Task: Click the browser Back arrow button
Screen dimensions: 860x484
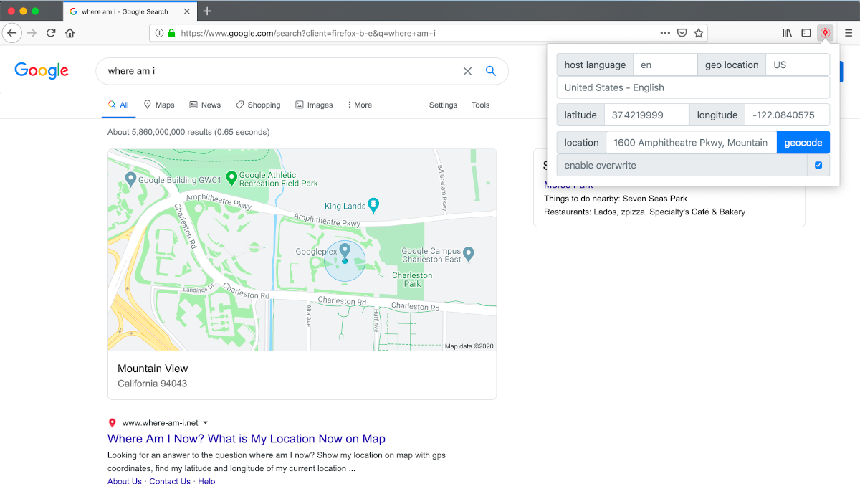Action: 12,33
